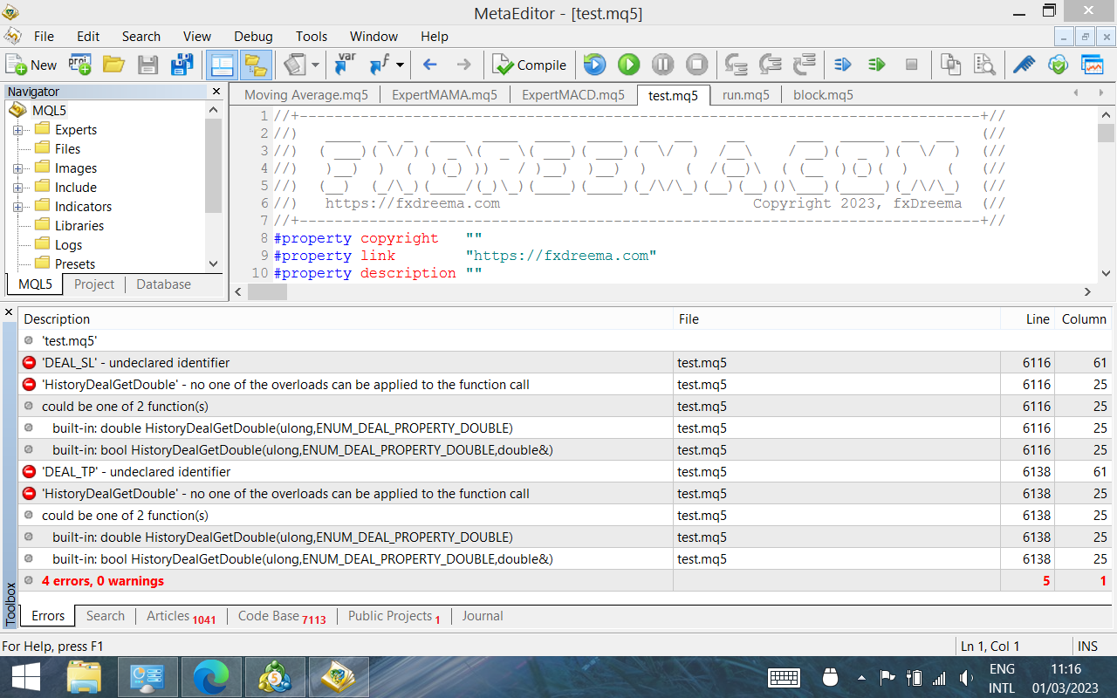Open the MQL5 Storage icon
Screen dimensions: 1117x698
click(x=1058, y=65)
